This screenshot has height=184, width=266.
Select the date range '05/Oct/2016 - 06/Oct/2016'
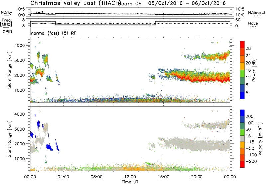187,3
